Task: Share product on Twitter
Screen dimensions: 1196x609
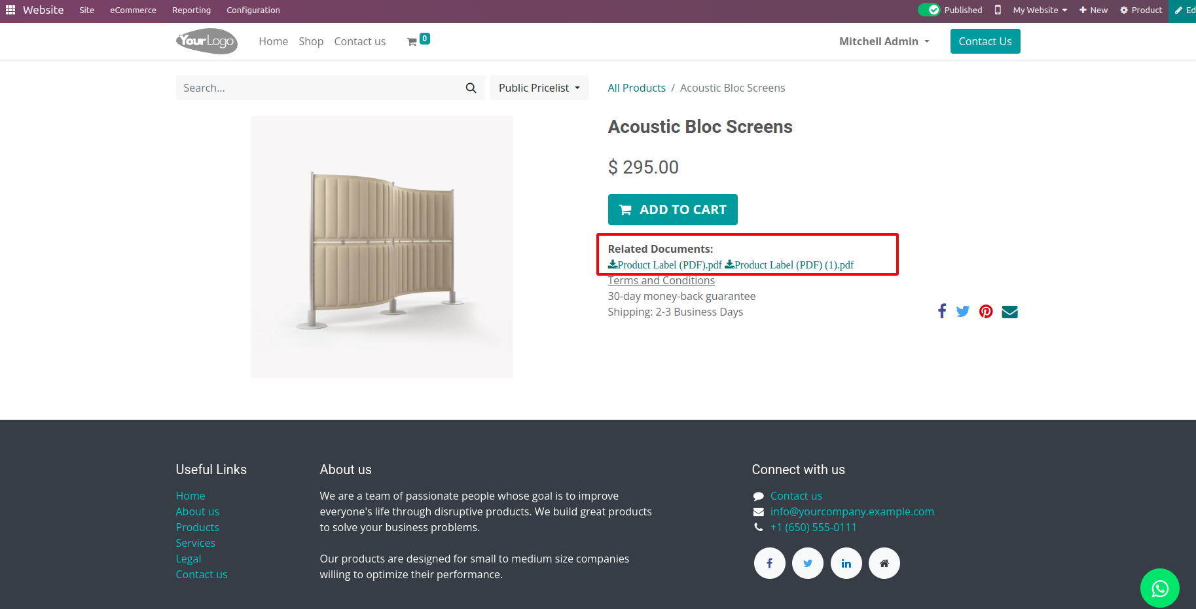Action: (962, 312)
